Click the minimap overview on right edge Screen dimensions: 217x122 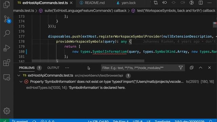pyautogui.click(x=215, y=25)
